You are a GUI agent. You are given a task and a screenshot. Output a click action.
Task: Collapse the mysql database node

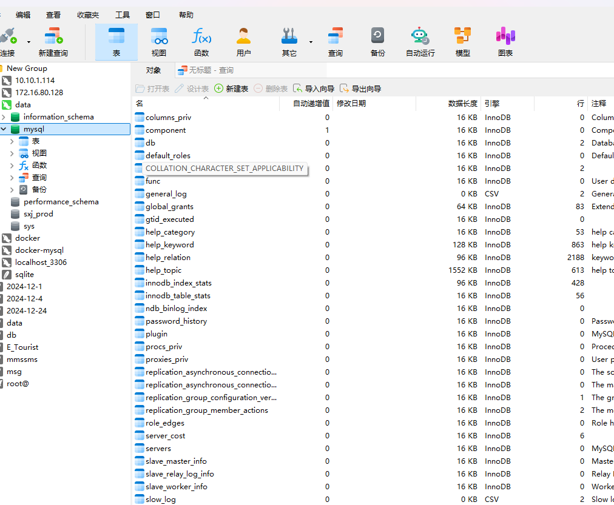pos(4,129)
